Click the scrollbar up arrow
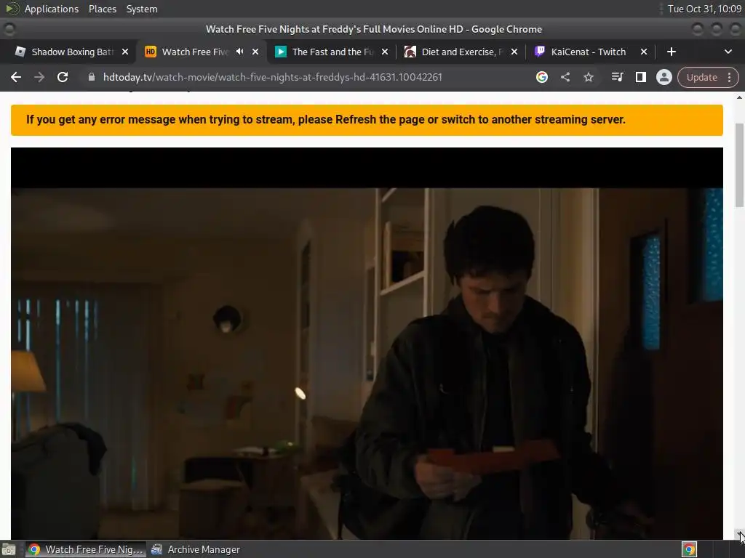The image size is (745, 558). coord(739,97)
